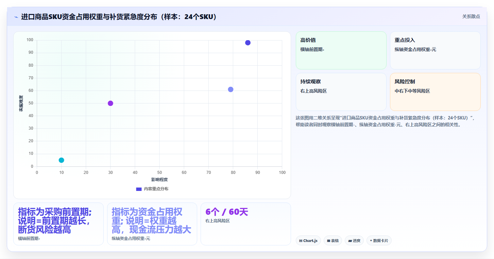Click the 进度 tag

coord(354,241)
